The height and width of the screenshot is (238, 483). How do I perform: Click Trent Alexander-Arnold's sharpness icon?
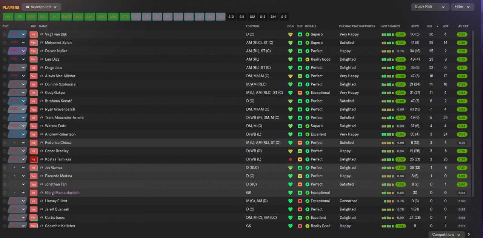point(300,117)
